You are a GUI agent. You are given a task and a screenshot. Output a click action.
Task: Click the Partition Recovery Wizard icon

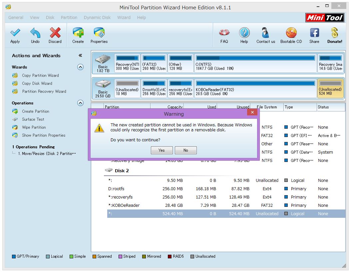(x=15, y=91)
